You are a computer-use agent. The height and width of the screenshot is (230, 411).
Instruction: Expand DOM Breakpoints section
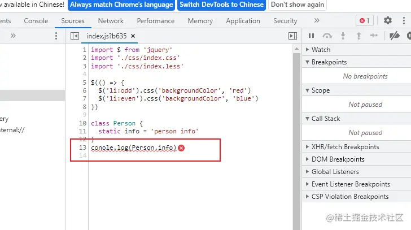click(356, 159)
